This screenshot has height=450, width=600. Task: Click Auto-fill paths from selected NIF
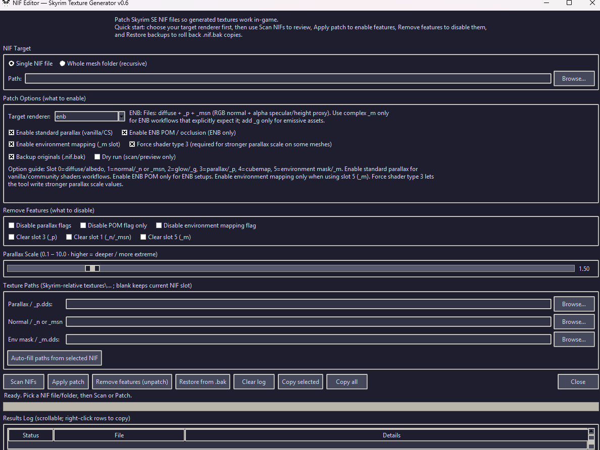point(55,358)
